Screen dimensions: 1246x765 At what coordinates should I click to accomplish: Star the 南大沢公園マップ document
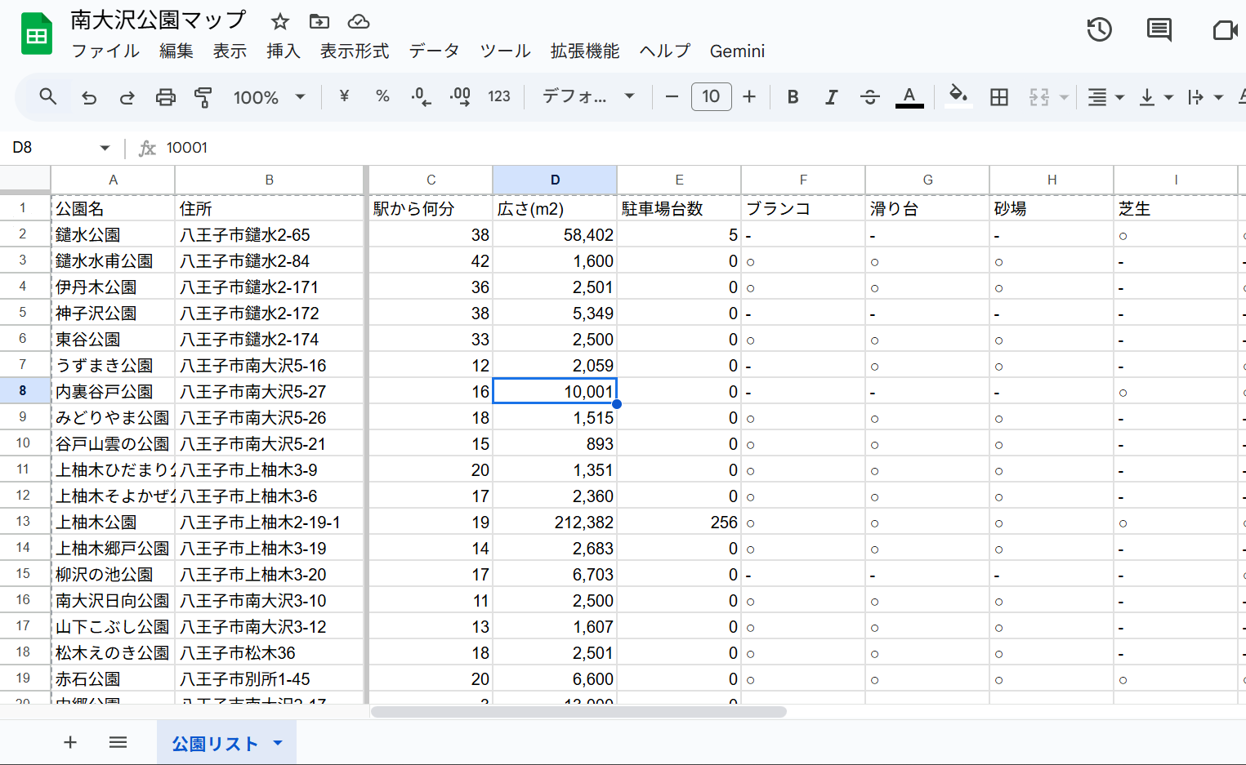(280, 21)
